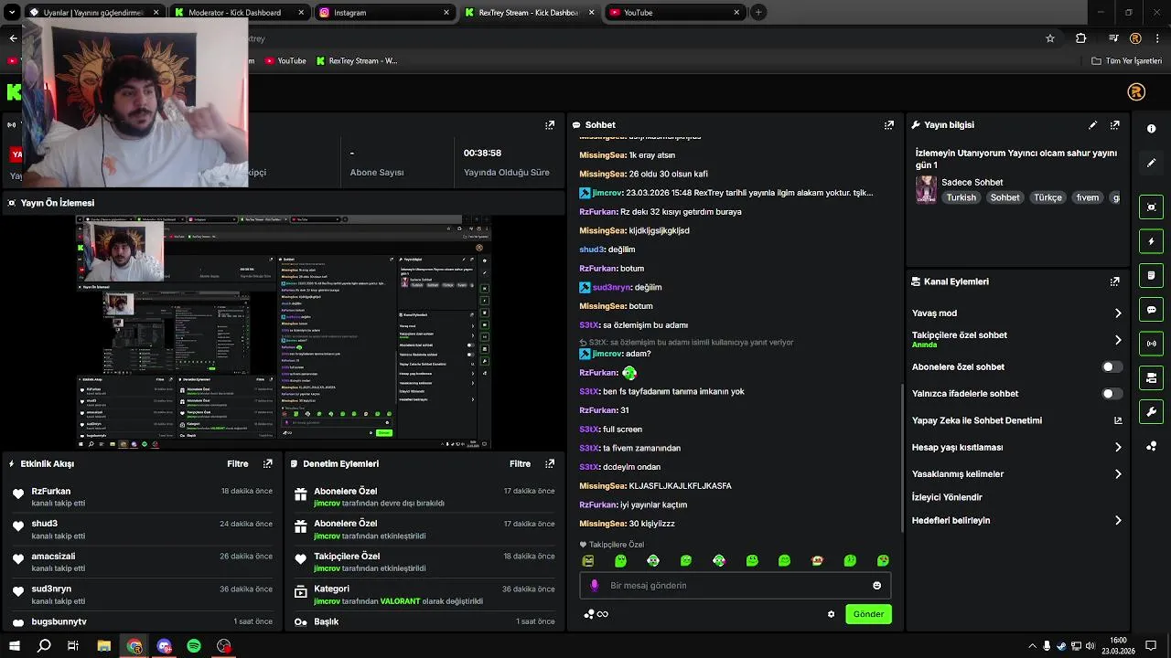Open the RexTrey Stream bookmark
Image resolution: width=1171 pixels, height=658 pixels.
click(x=357, y=61)
